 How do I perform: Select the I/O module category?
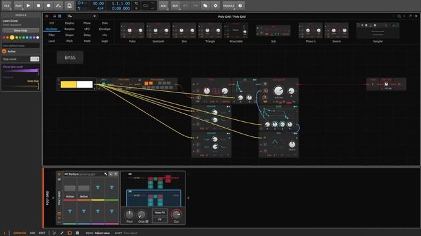(x=51, y=23)
